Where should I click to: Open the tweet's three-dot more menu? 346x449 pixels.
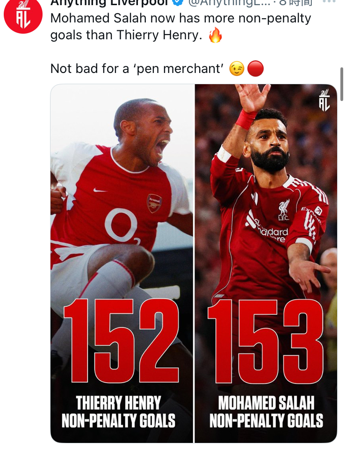[329, 1]
